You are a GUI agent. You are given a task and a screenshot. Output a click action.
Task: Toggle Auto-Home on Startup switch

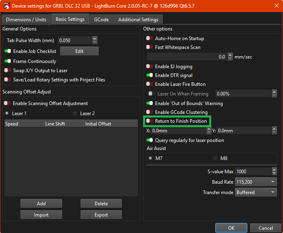(x=150, y=38)
